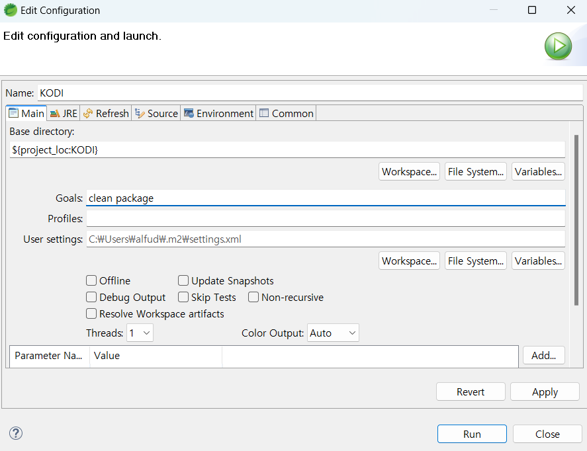This screenshot has width=587, height=451.
Task: Click Variables button under User settings
Action: click(538, 261)
